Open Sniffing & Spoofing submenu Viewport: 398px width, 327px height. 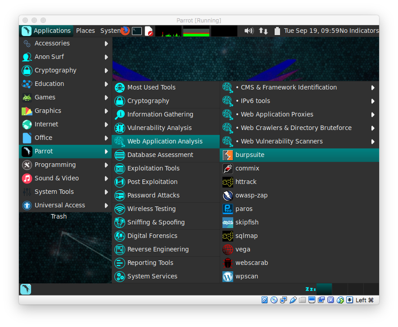point(166,222)
